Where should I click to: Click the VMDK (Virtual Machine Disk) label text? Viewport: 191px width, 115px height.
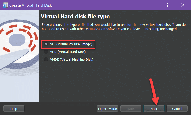(71, 59)
